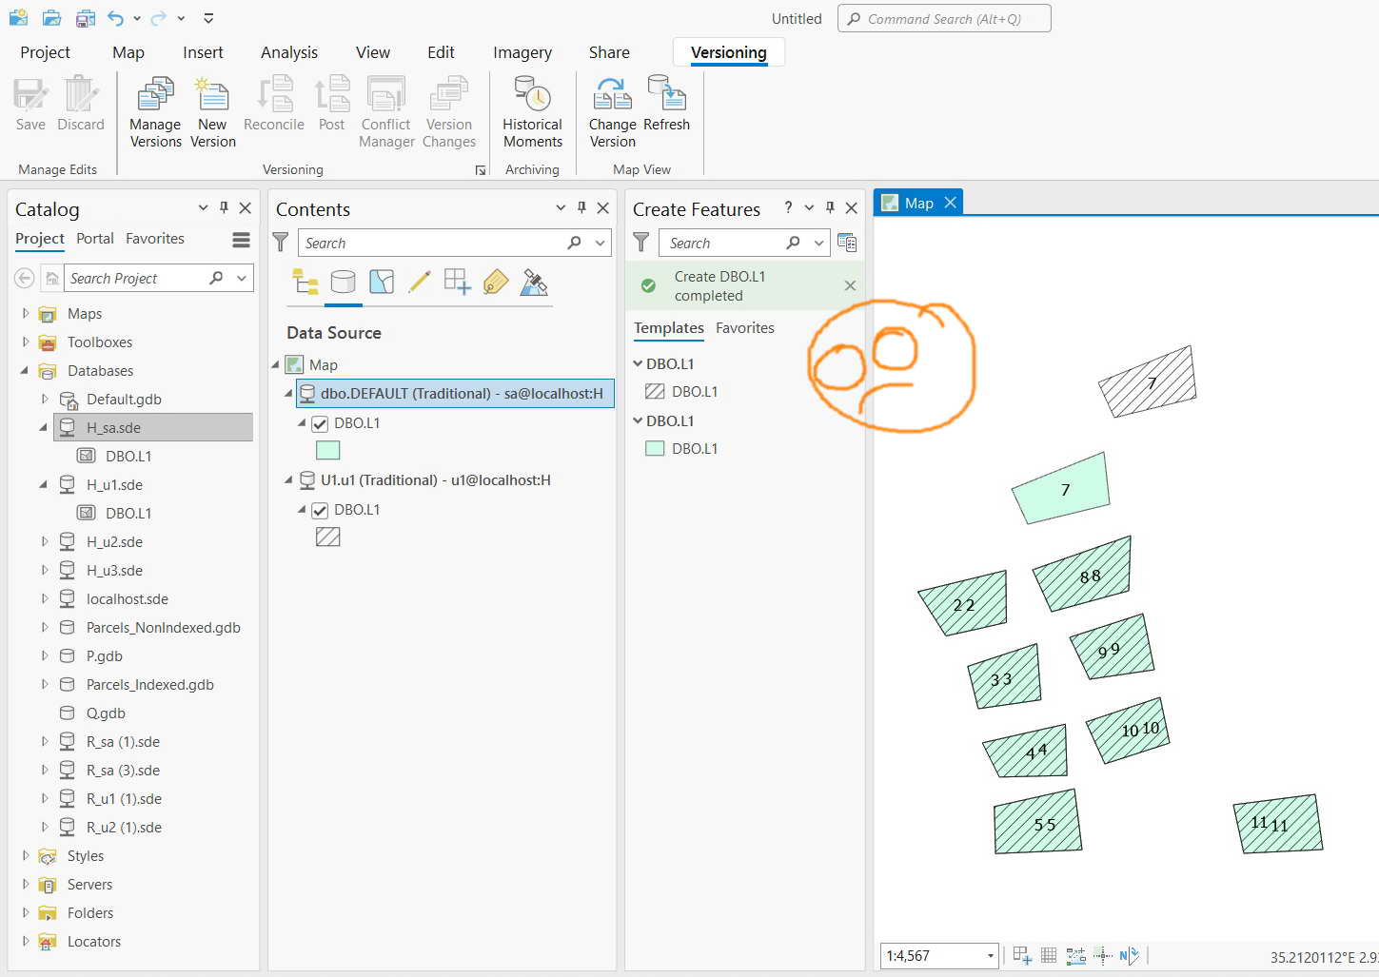The image size is (1379, 977).
Task: Click the Post ribbon icon
Action: pyautogui.click(x=332, y=104)
